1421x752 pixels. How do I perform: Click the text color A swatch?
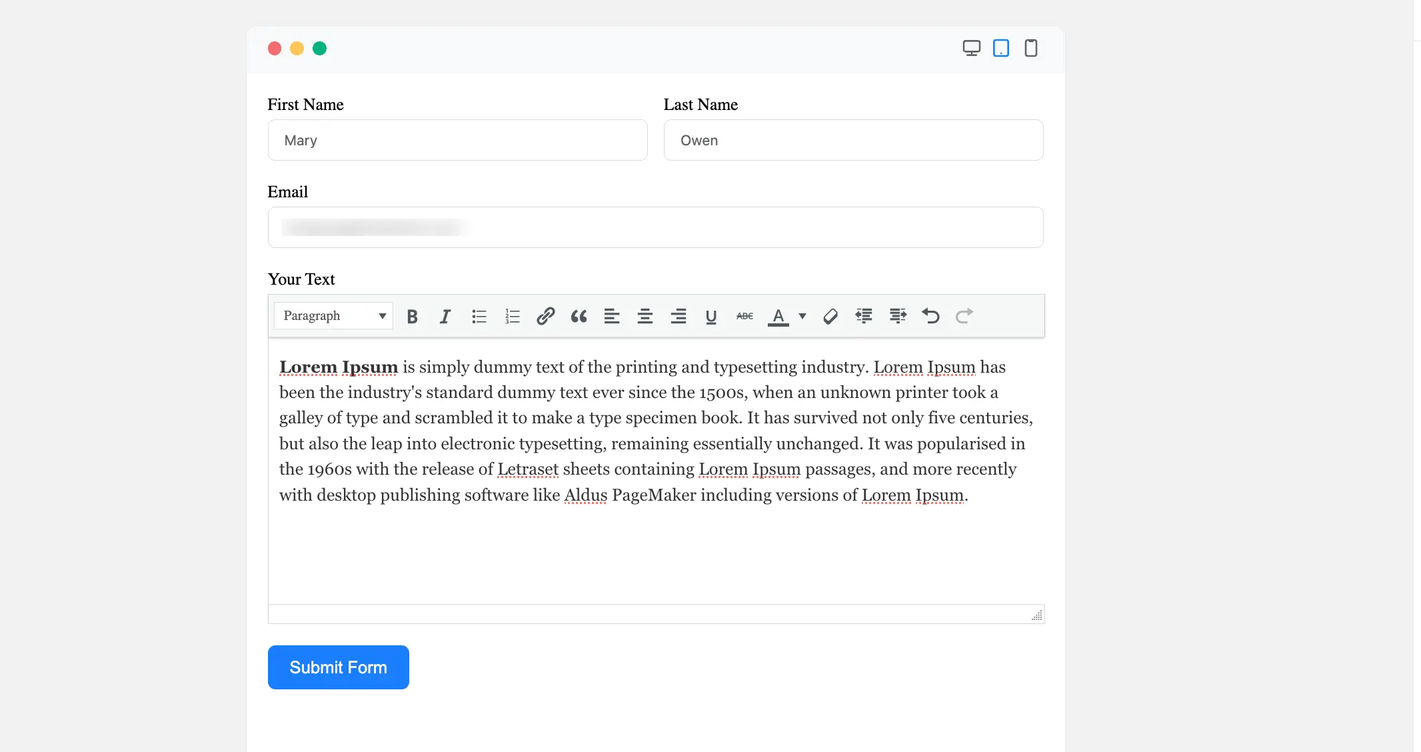(778, 316)
